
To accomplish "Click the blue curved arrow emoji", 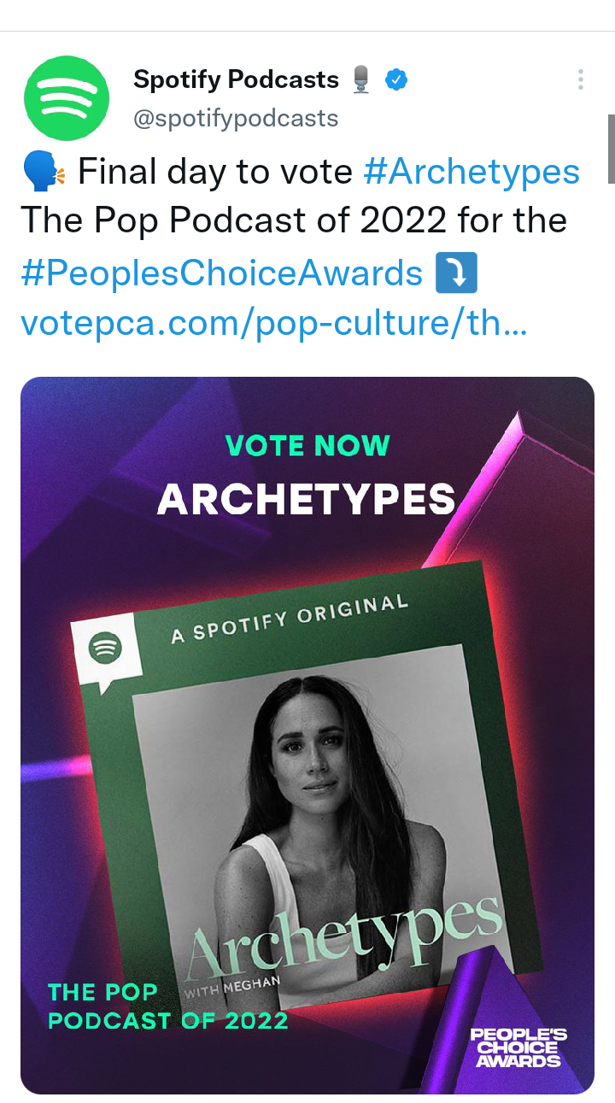I will (455, 273).
